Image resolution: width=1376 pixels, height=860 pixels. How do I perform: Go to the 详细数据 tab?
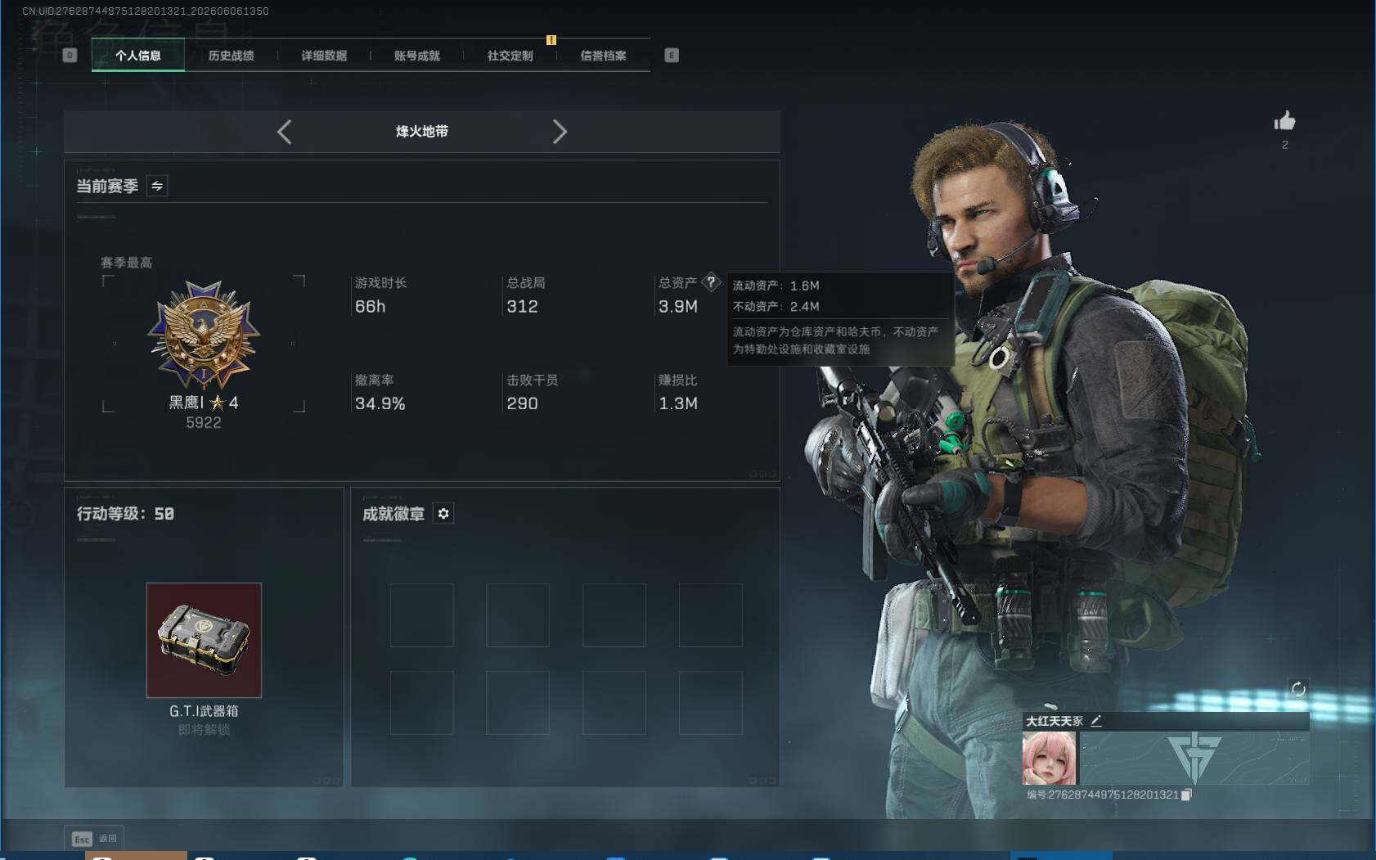324,55
